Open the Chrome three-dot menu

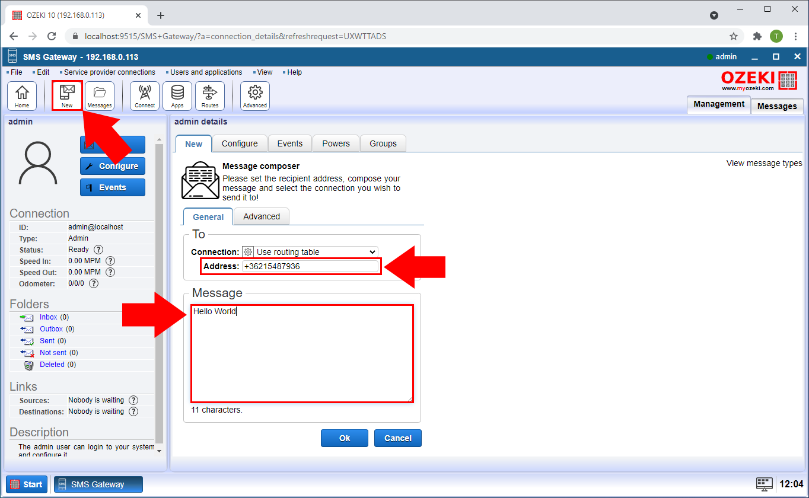(795, 36)
